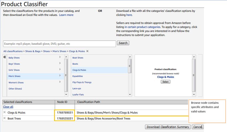Click the Selected classifications column header
This screenshot has height=132, width=227.
click(x=29, y=102)
